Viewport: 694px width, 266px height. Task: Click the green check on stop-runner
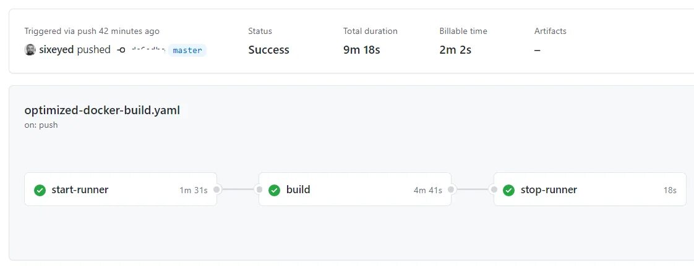click(x=509, y=190)
